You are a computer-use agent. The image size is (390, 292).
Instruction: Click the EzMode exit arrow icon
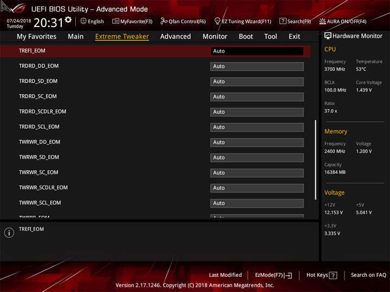pos(288,275)
